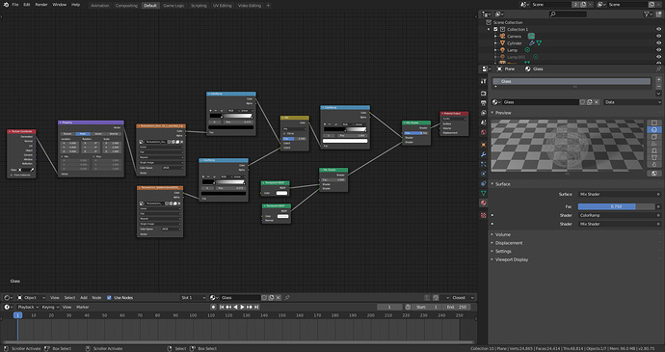
Task: Open the Physics properties tab icon
Action: point(483,174)
